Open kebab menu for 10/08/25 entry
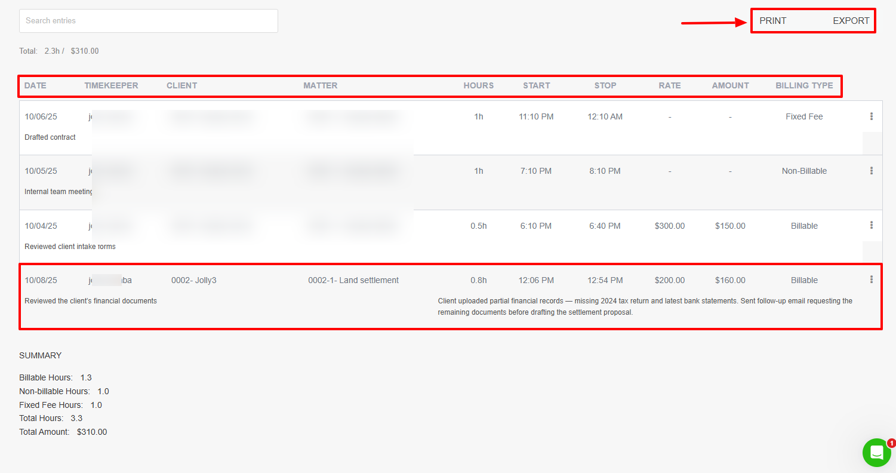 [872, 279]
